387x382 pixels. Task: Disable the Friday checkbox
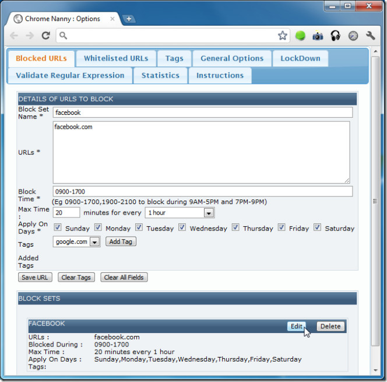point(282,227)
